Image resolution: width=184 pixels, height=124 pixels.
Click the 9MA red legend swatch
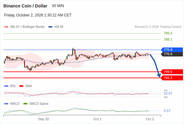click(x=21, y=86)
